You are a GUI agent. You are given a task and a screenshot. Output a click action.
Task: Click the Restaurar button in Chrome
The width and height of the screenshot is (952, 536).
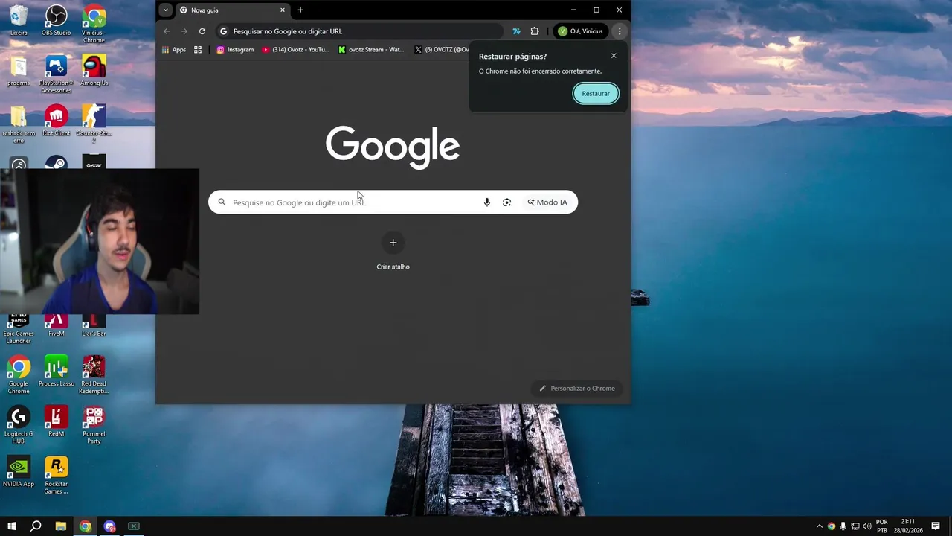(595, 94)
